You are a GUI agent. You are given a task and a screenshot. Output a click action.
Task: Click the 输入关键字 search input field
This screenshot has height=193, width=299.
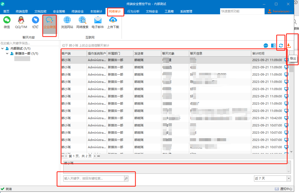pos(94,178)
